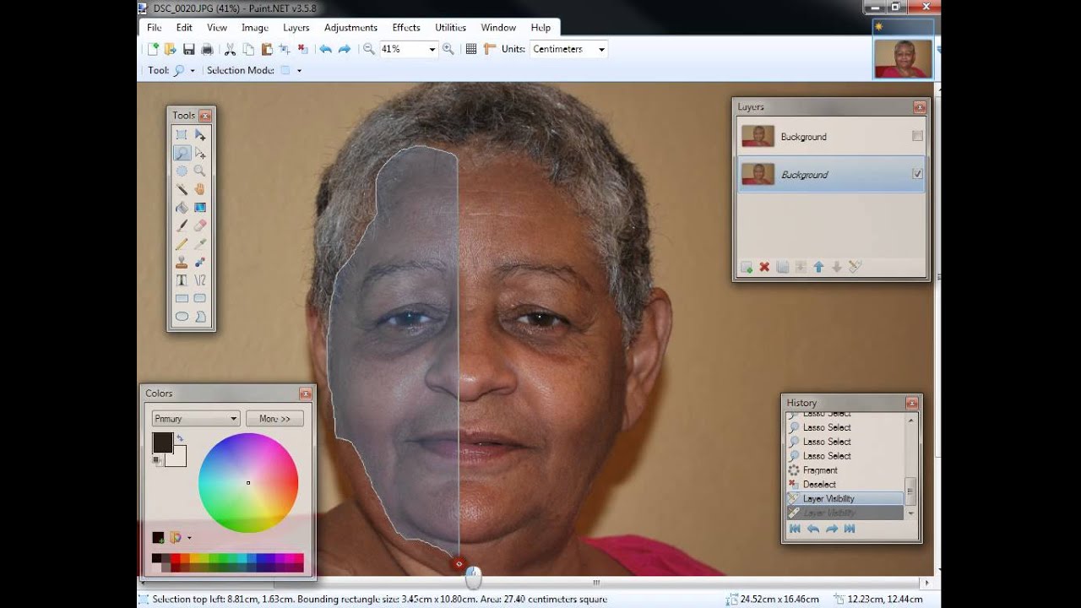Open the Effects menu
Viewport: 1081px width, 608px height.
[x=406, y=27]
